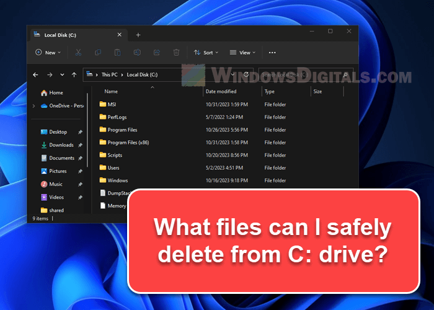Click This PC in the address bar

point(109,75)
